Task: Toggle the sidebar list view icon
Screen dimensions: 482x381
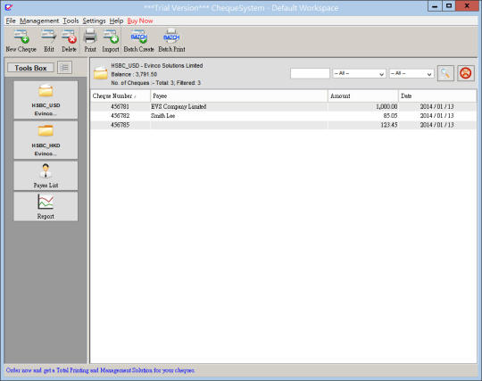Action: (x=64, y=68)
